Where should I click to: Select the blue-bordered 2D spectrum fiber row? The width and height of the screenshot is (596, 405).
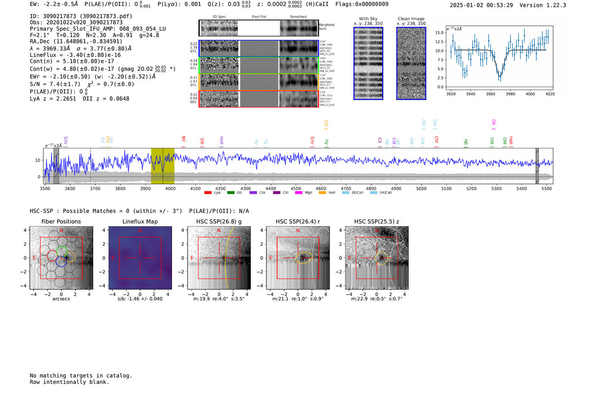pyautogui.click(x=259, y=48)
